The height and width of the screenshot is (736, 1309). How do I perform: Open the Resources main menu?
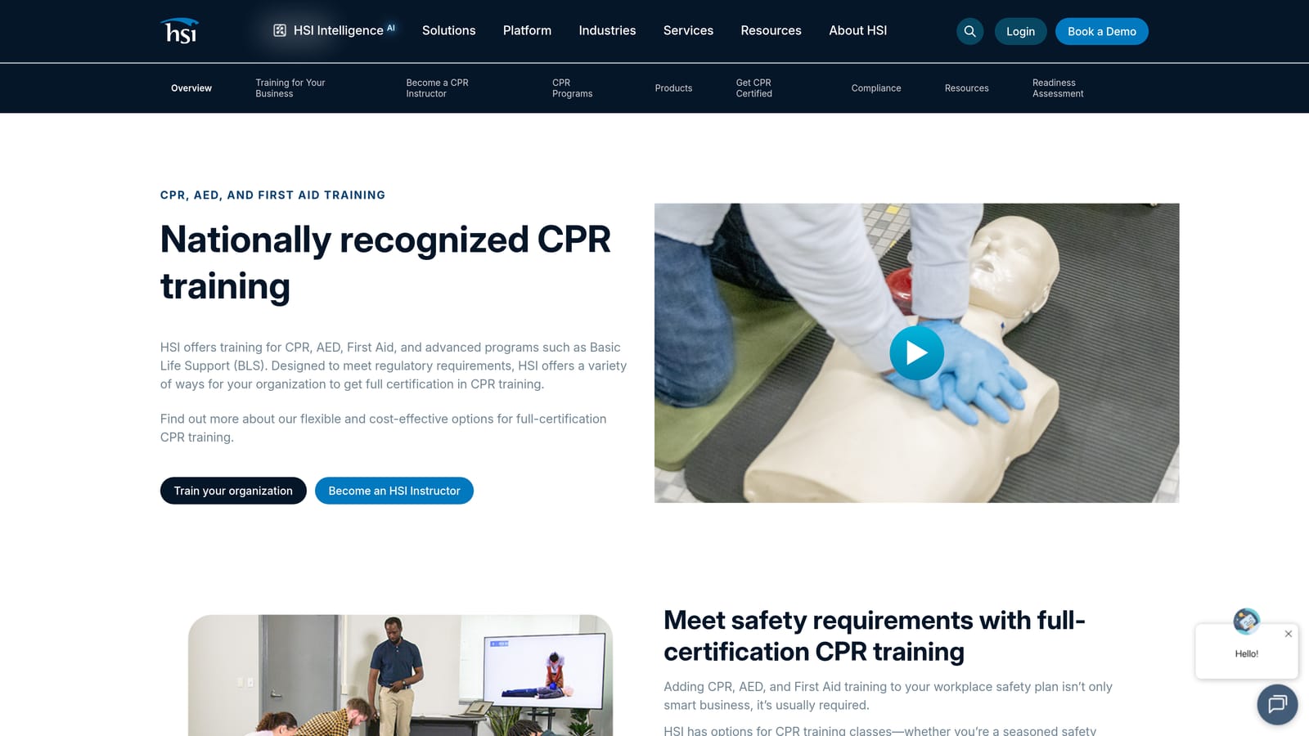pos(771,30)
